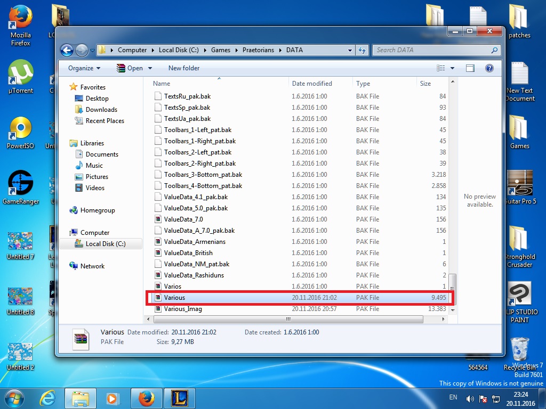Select Praetorians in the address breadcrumb
The height and width of the screenshot is (409, 546).
(x=259, y=50)
